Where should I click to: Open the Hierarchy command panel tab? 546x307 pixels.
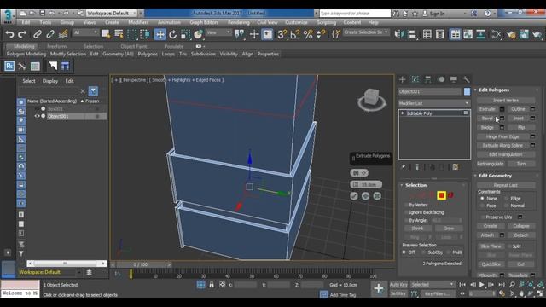[x=428, y=79]
